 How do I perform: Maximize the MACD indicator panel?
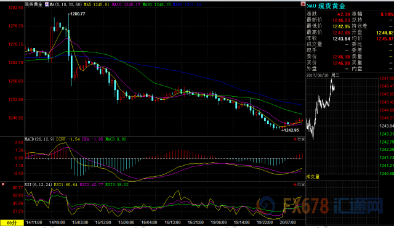(299, 139)
